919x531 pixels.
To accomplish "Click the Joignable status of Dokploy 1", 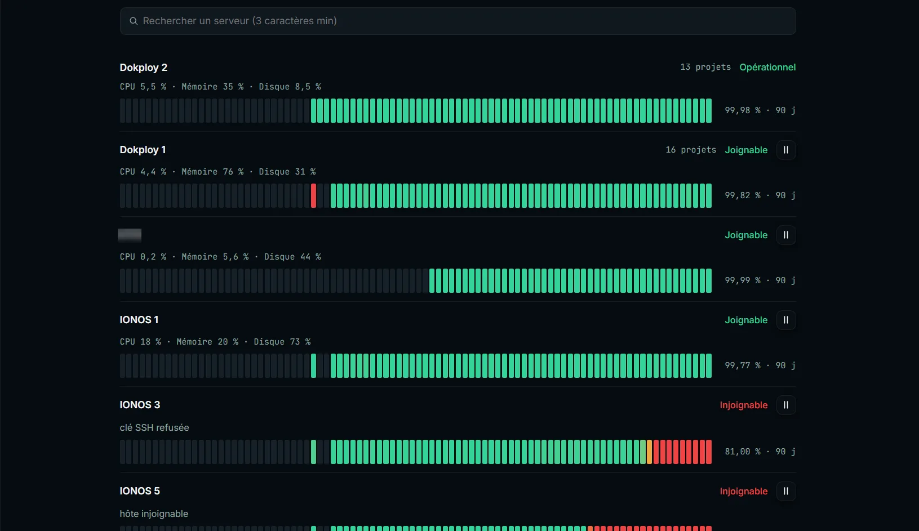I will 746,150.
